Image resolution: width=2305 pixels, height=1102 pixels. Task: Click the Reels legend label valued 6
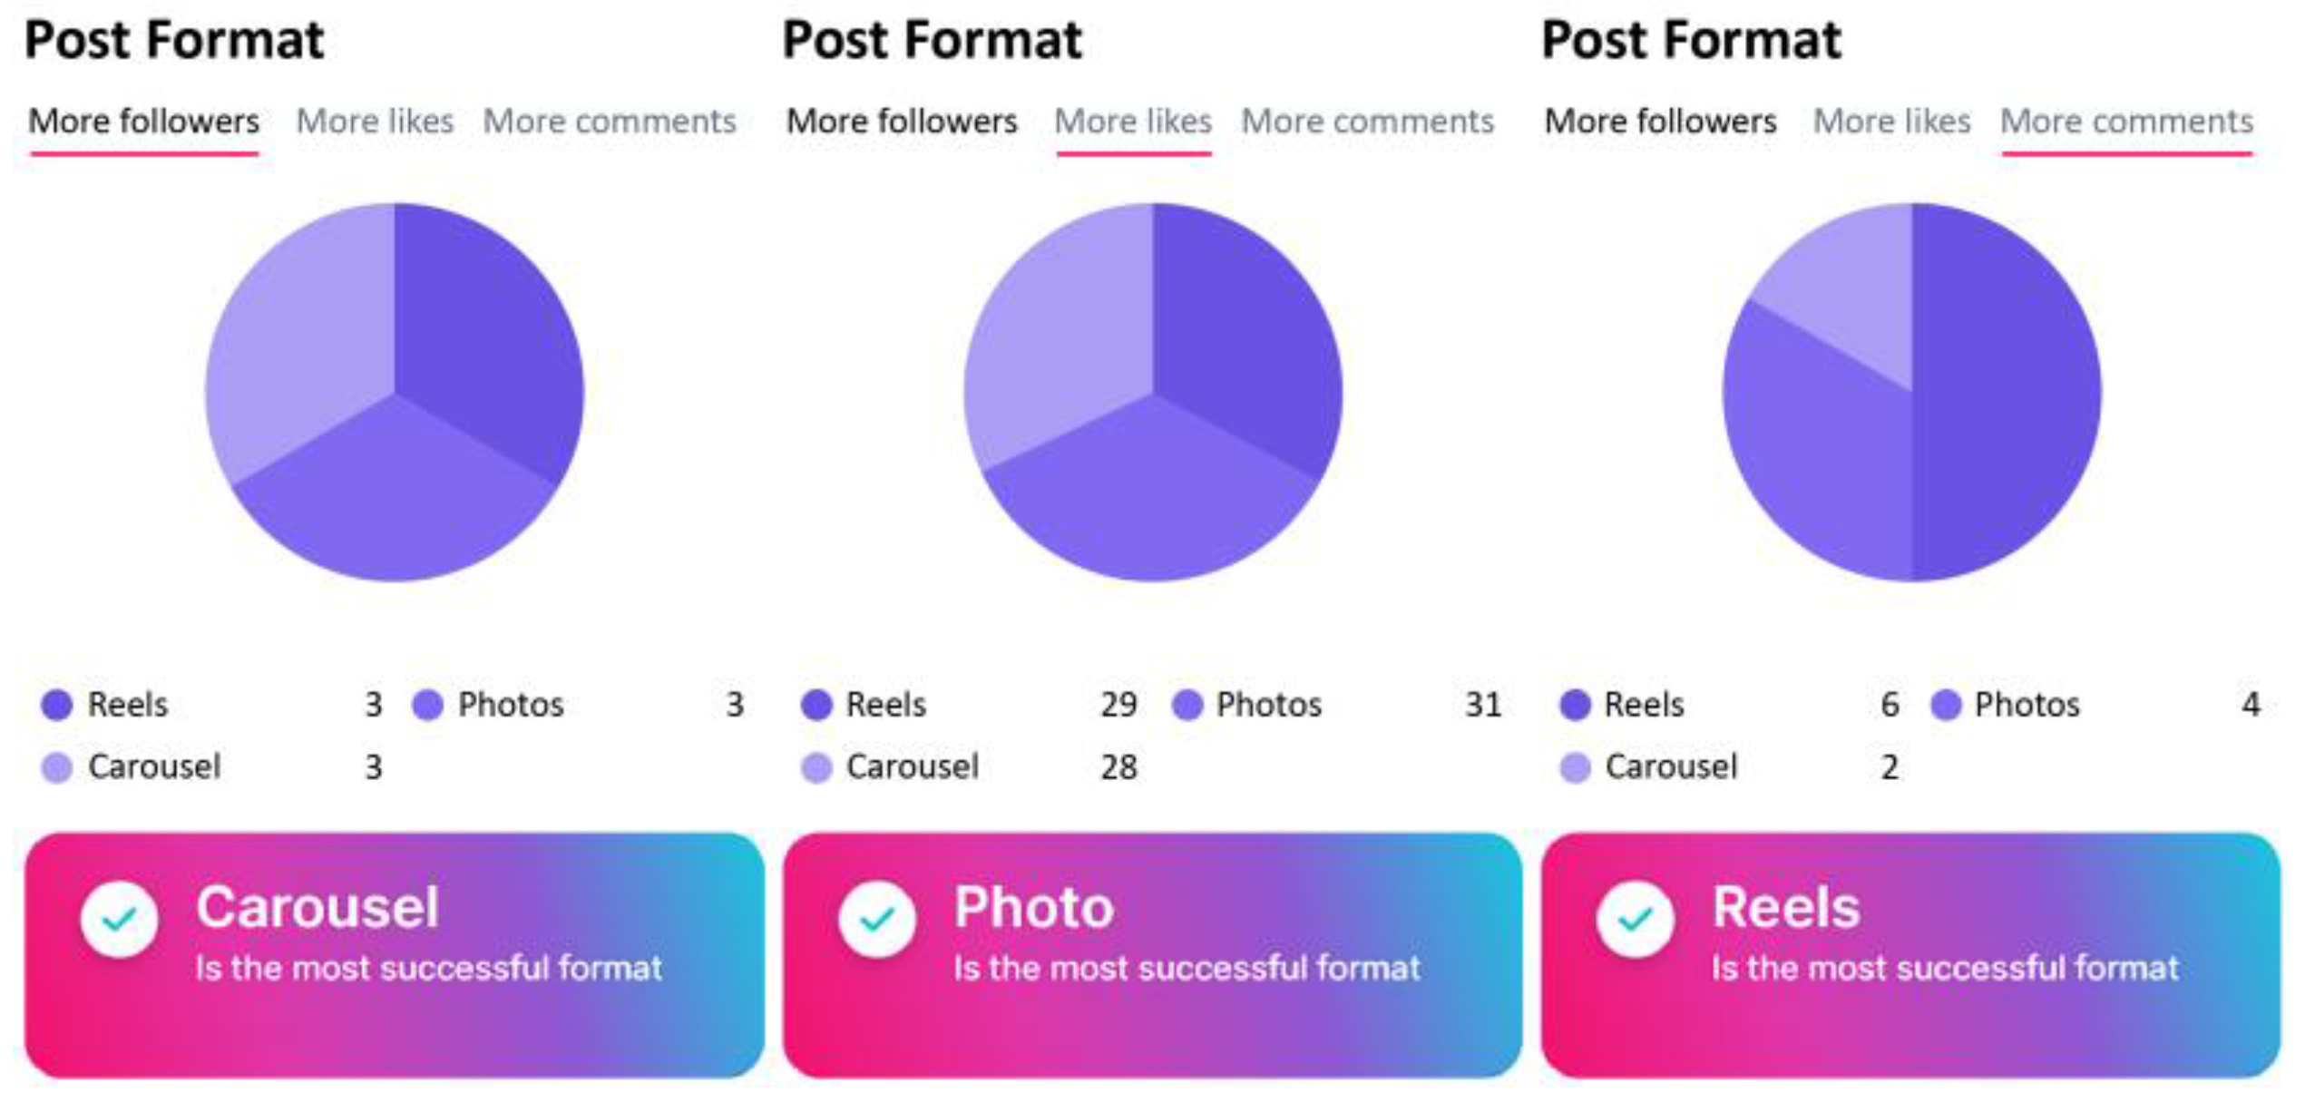(1644, 705)
